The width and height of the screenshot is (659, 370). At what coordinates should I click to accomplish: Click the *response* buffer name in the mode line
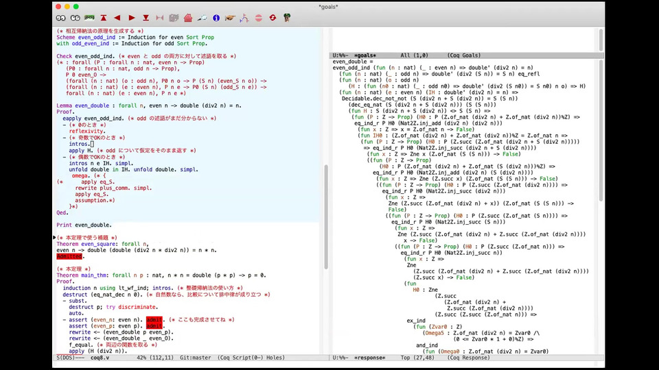[x=369, y=358]
